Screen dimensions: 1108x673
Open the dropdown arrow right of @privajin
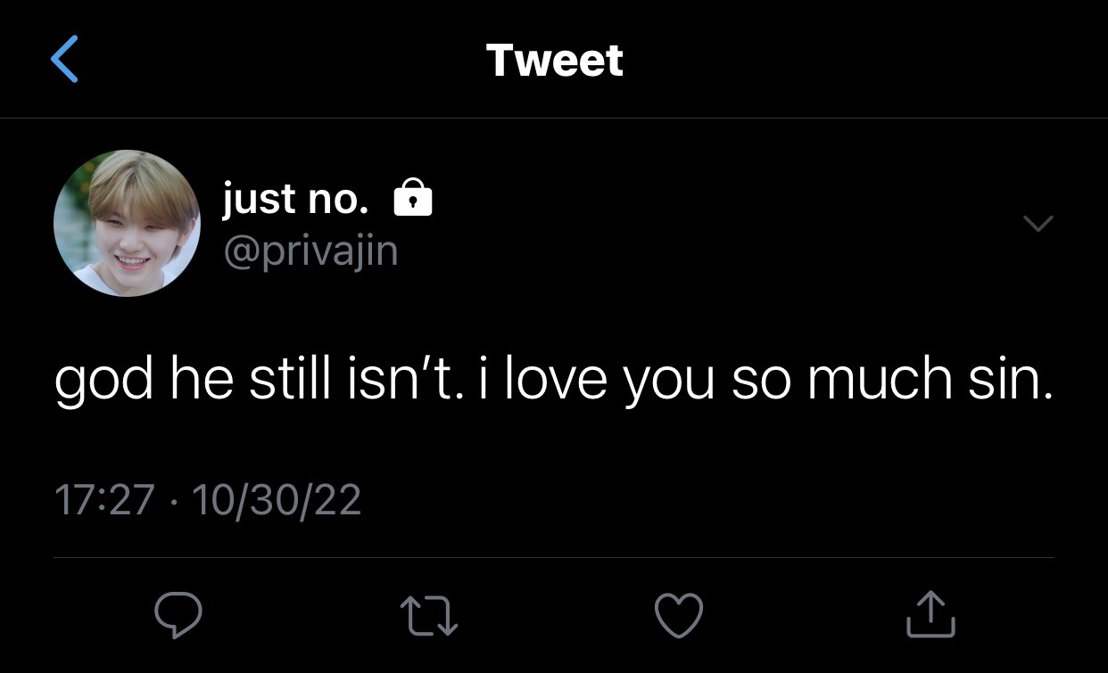(1038, 224)
